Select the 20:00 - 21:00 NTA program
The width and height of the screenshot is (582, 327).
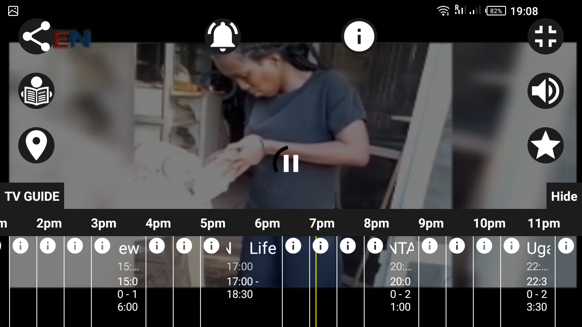[391, 282]
